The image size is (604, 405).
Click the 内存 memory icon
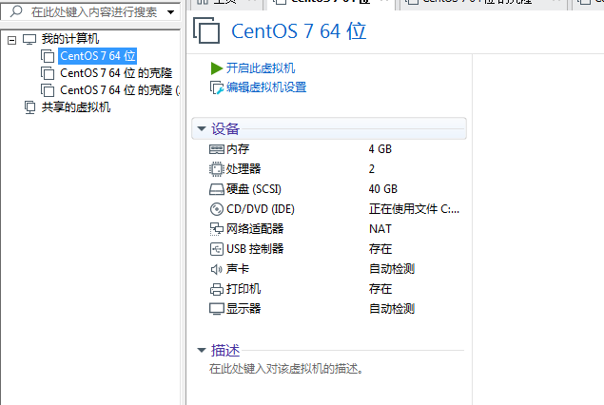(217, 149)
